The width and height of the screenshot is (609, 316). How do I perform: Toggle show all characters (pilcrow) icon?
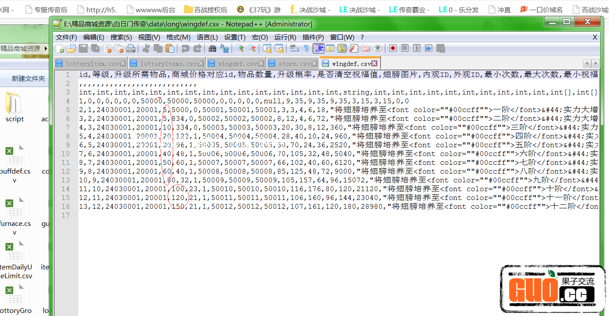(306, 48)
